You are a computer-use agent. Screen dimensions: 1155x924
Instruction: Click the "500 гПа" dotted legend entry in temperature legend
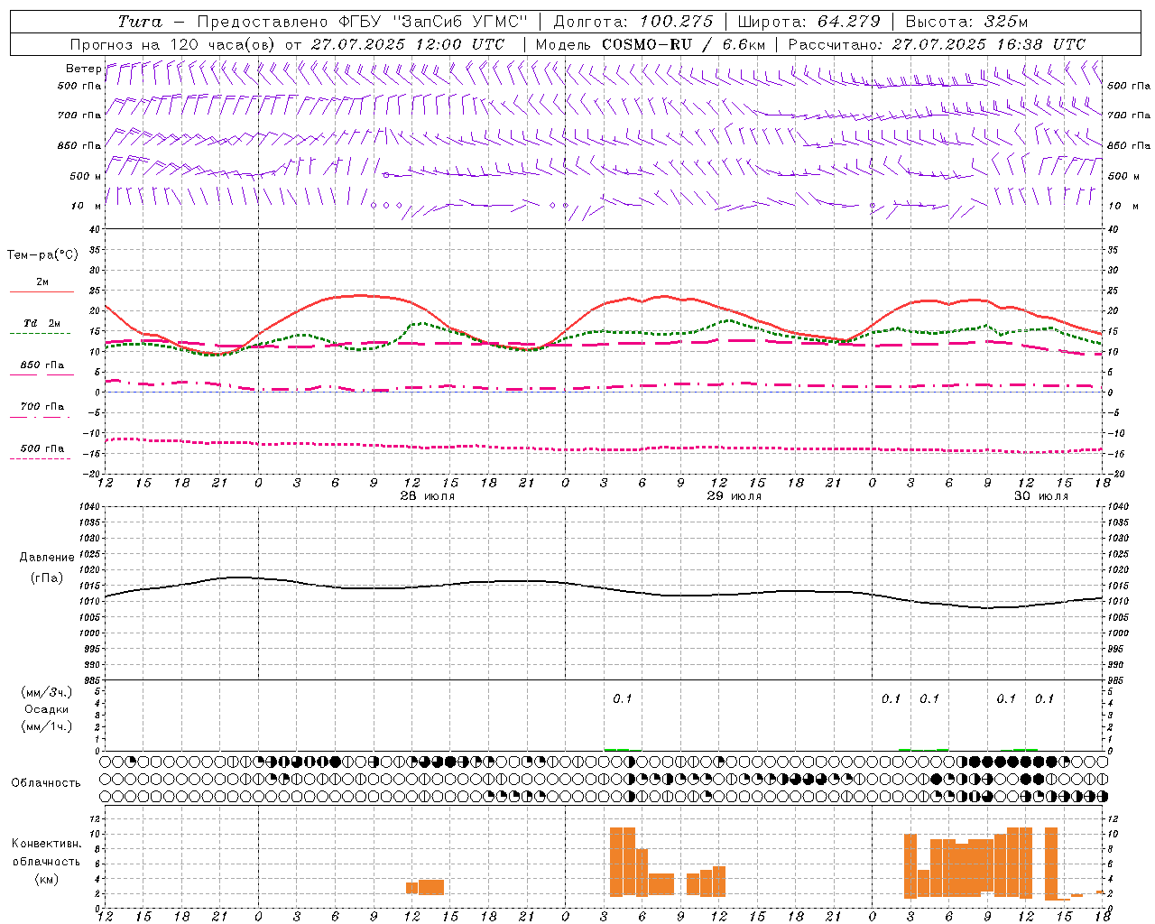42,448
